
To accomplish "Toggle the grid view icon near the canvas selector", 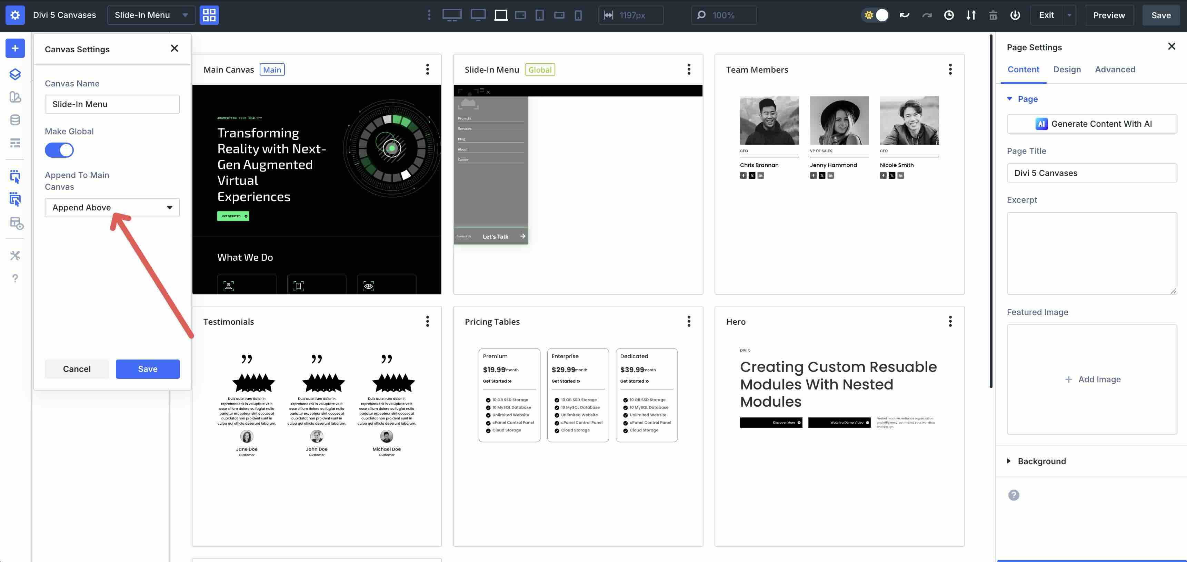I will [209, 15].
